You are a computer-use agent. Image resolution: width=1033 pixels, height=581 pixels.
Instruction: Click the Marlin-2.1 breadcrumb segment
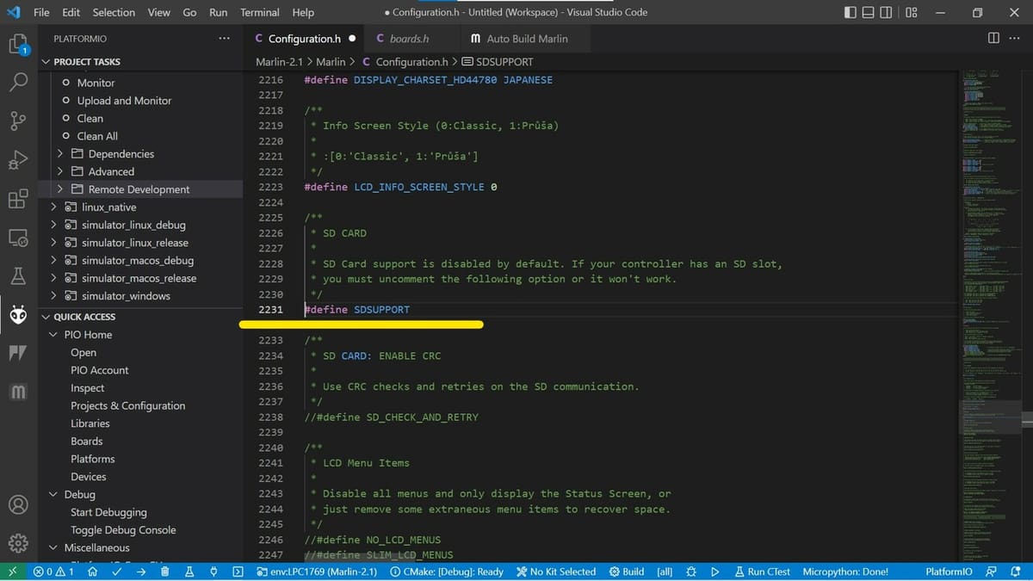coord(279,62)
